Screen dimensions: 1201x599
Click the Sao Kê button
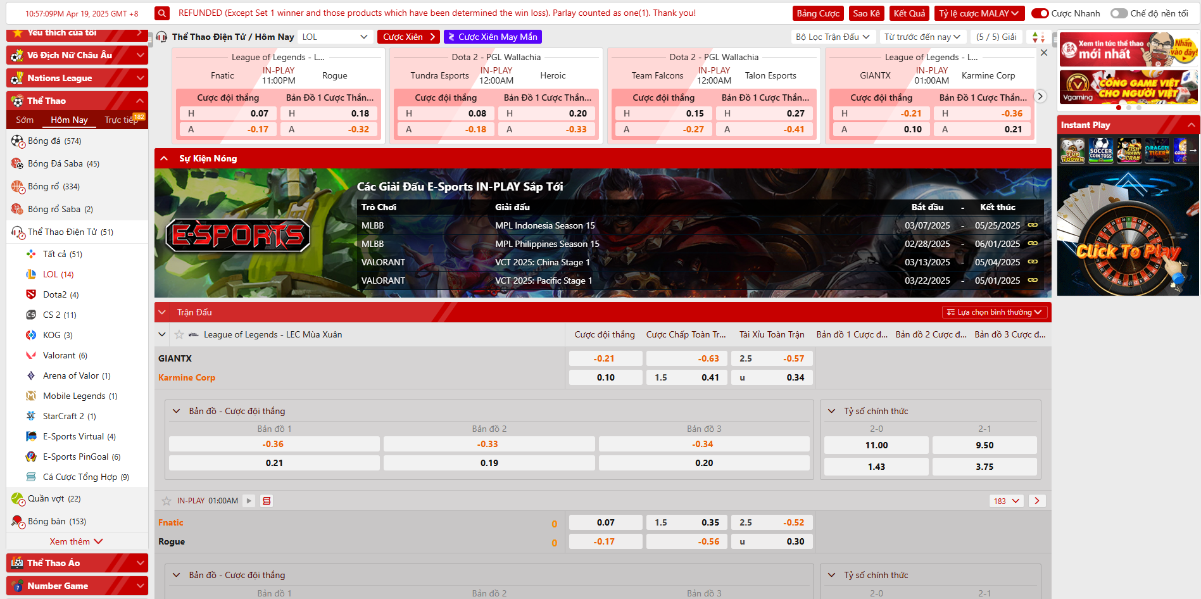pyautogui.click(x=866, y=13)
